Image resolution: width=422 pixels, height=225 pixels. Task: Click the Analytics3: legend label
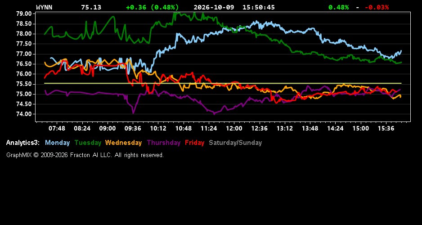[23, 143]
